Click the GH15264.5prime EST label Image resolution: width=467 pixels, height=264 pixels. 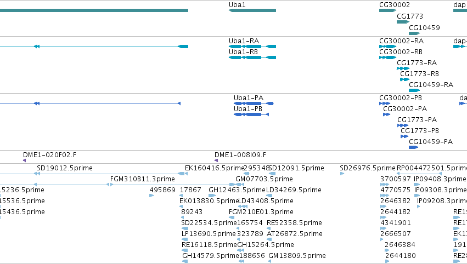pos(266,245)
